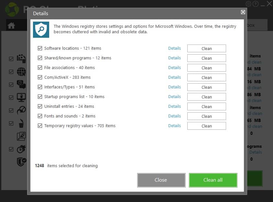Click the help question mark icon
Viewport: 273px width, 202px height.
coord(256,4)
